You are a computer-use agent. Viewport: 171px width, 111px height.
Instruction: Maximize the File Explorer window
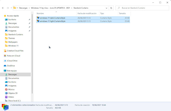point(160,2)
